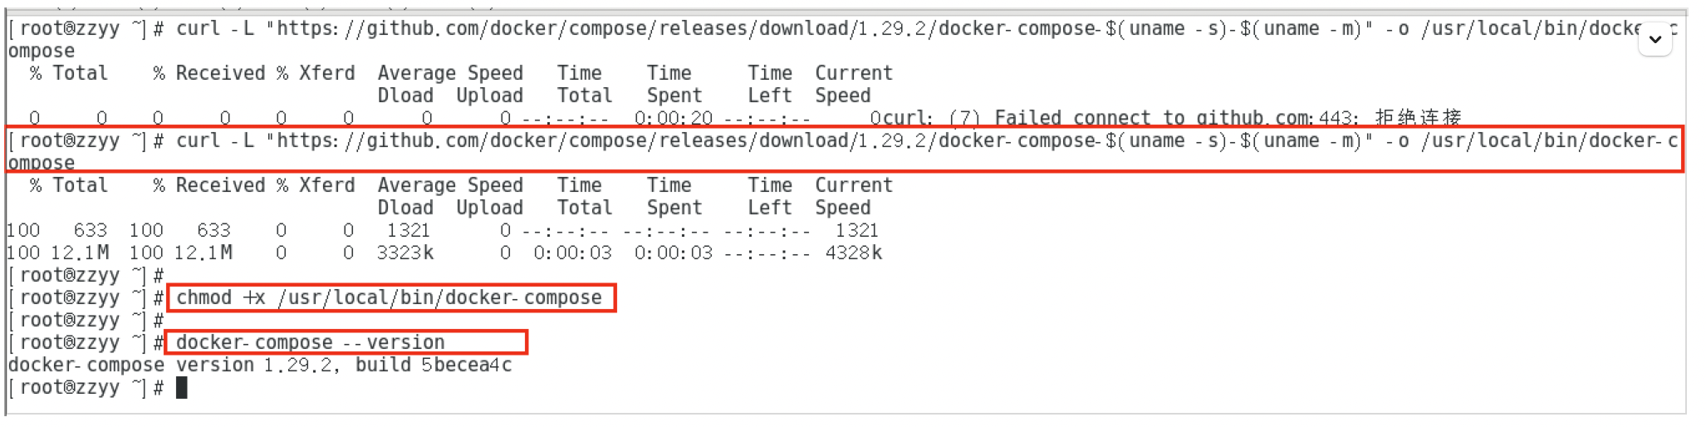Click the Chinese error text 拒绝连接

pyautogui.click(x=1418, y=118)
